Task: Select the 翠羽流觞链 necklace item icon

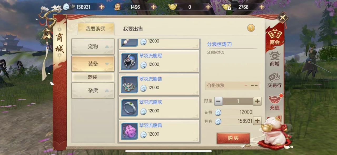Action: (130, 85)
